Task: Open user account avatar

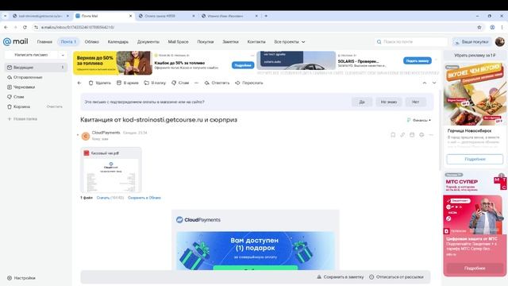Action: coord(499,41)
